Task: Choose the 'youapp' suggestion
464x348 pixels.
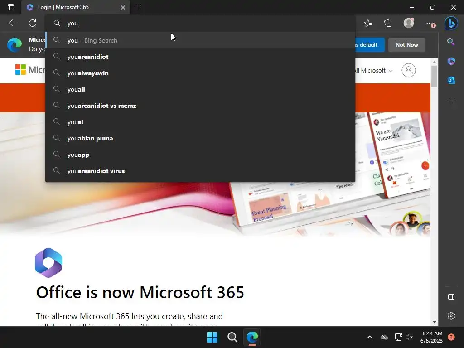Action: pyautogui.click(x=200, y=155)
